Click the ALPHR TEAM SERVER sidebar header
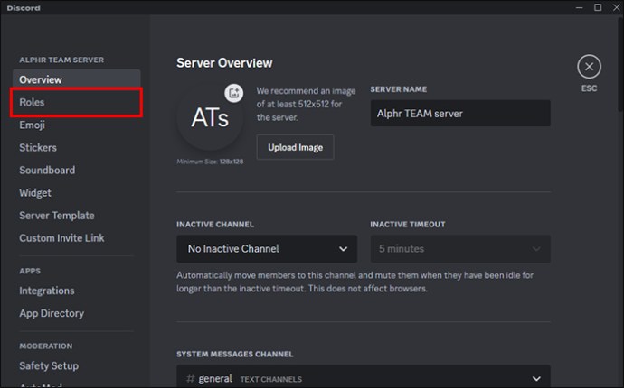This screenshot has width=624, height=388. pyautogui.click(x=61, y=60)
